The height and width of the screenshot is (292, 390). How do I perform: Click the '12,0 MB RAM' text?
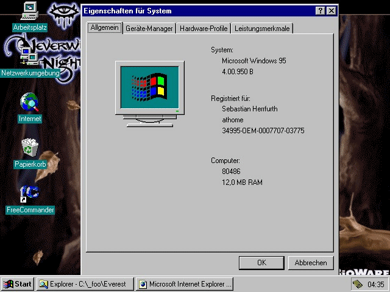click(x=243, y=182)
